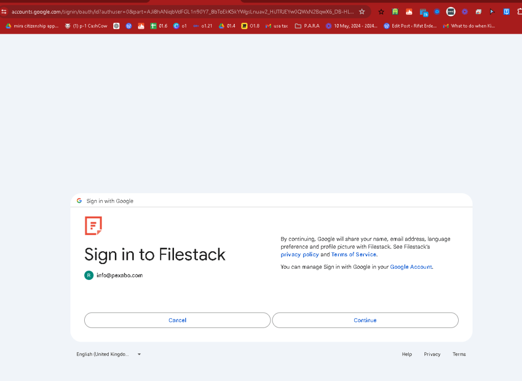Open the green notepad extension icon
522x381 pixels.
coord(395,12)
